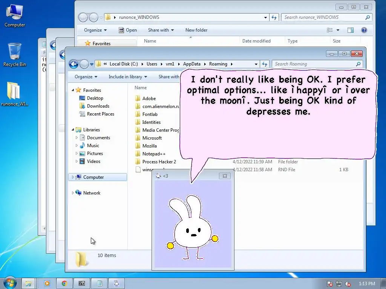Refresh the Roaming folder view

tap(265, 64)
